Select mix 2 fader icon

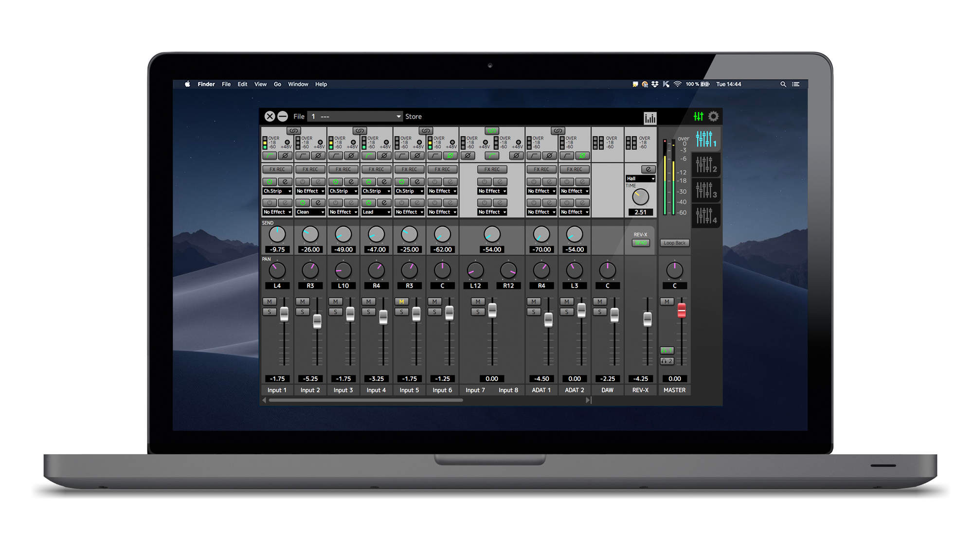(x=705, y=165)
